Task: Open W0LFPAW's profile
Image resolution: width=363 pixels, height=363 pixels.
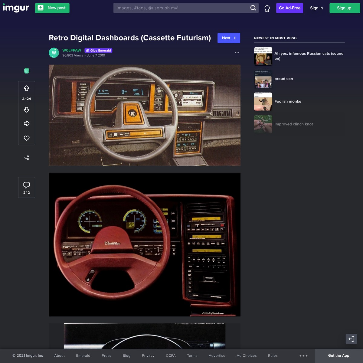Action: coord(72,51)
